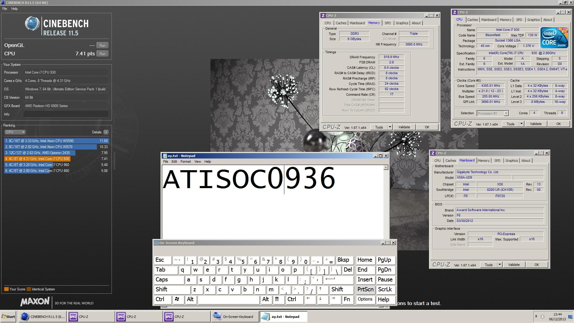Viewport: 574px width, 323px height.
Task: Open the Notepad icon in the taskbar
Action: (x=265, y=317)
